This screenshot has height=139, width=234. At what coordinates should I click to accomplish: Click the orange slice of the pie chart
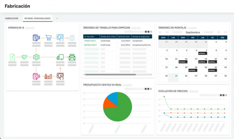click(108, 103)
